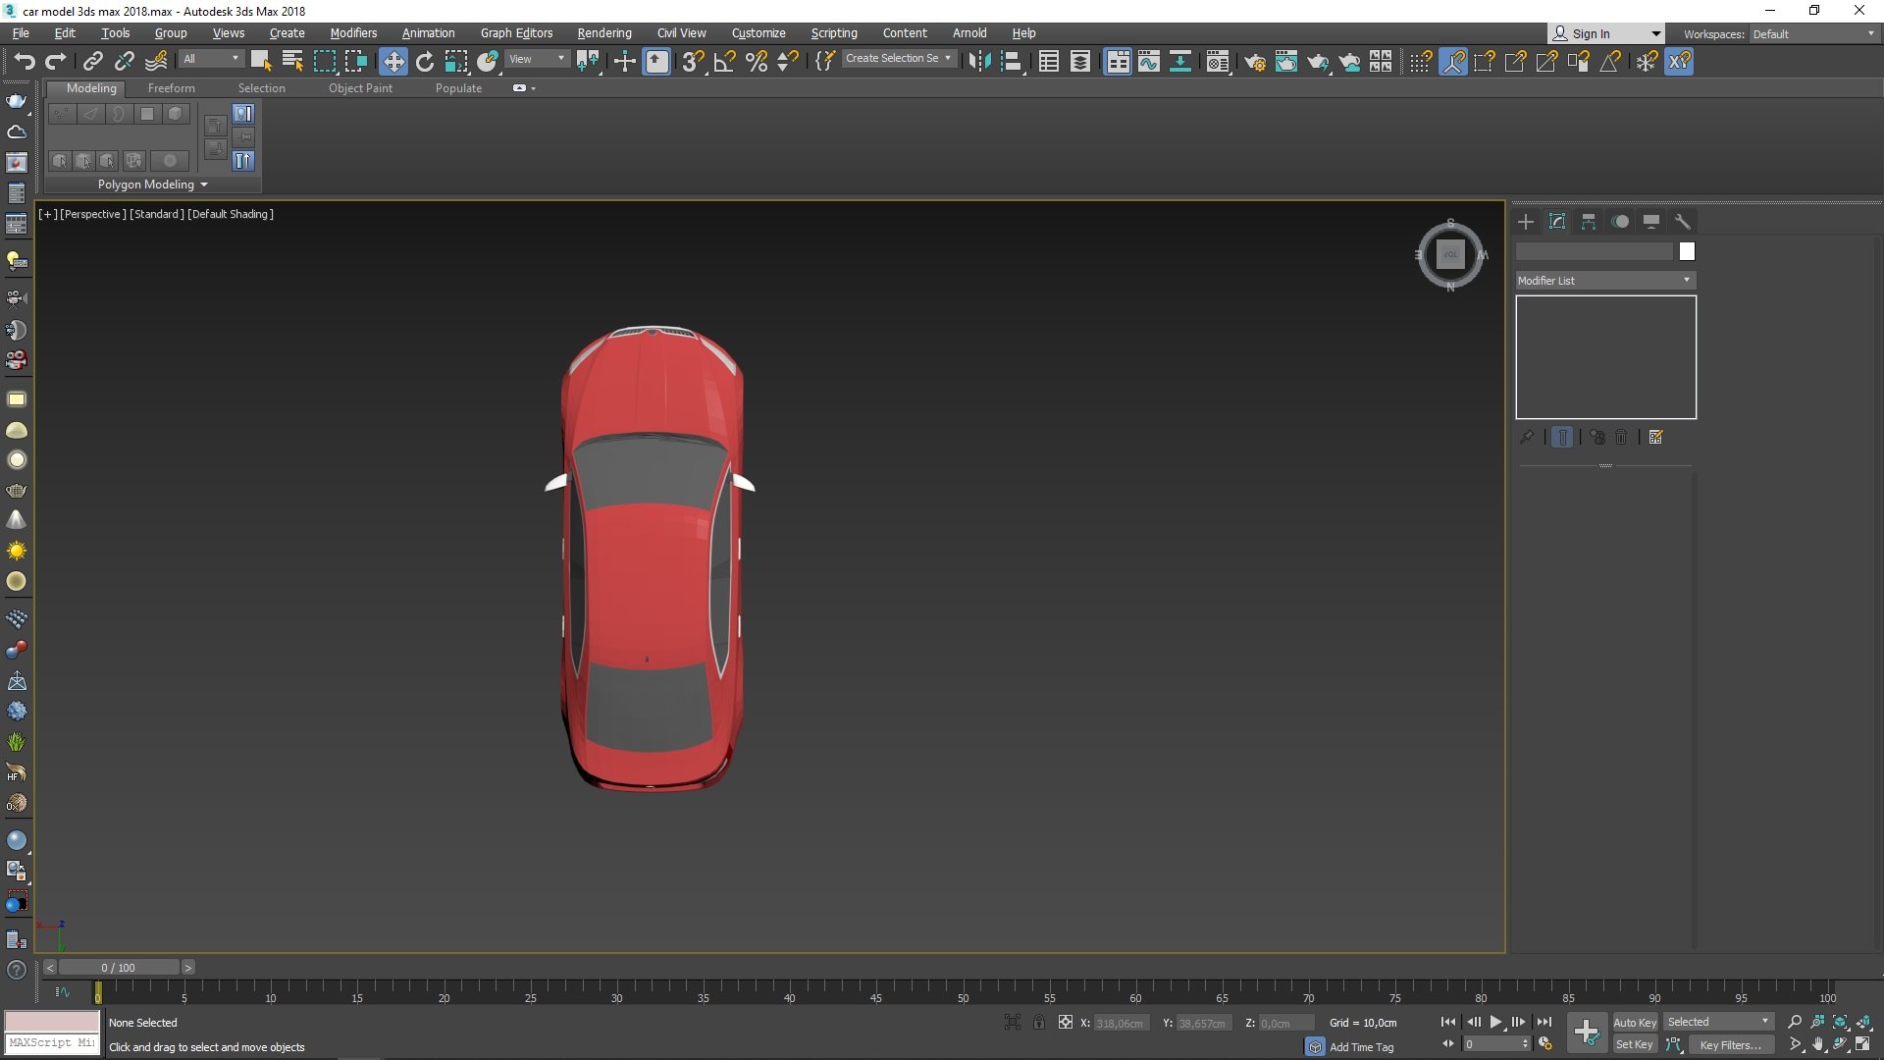Click the MAXScript mini listener field
This screenshot has height=1060, width=1884.
pyautogui.click(x=52, y=1043)
